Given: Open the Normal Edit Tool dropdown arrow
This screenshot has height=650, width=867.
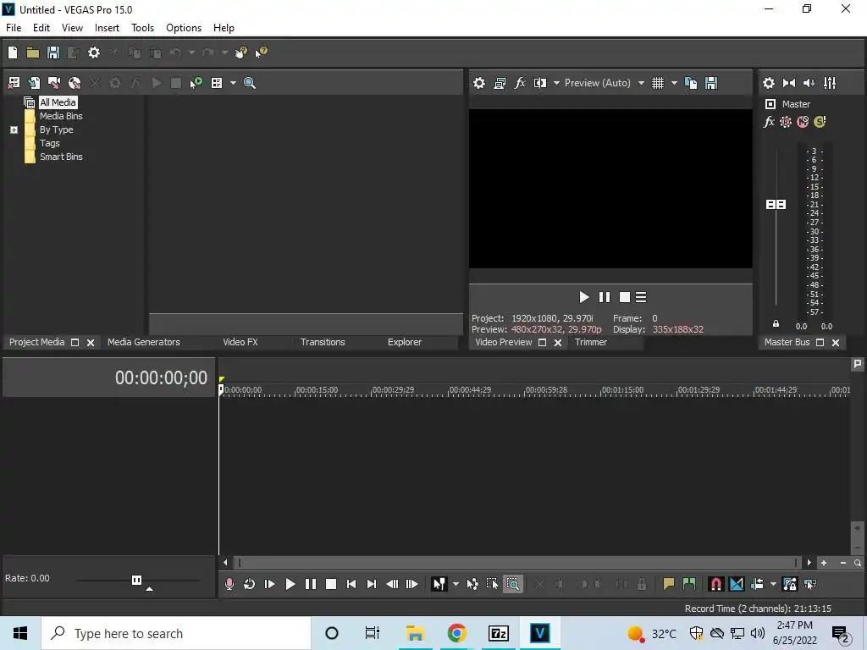Looking at the screenshot, I should coord(456,584).
